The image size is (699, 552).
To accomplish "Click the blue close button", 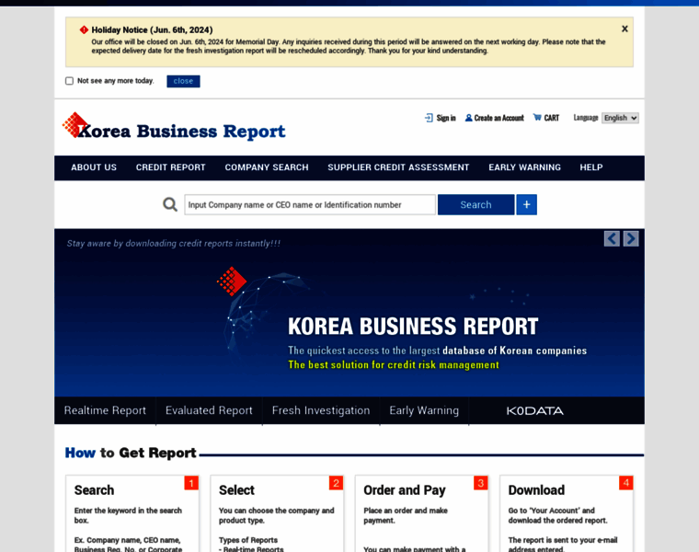I will coord(183,81).
